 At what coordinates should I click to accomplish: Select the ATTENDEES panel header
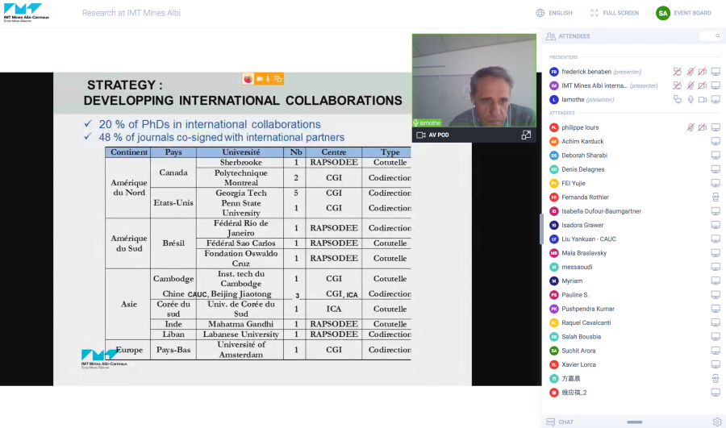(x=574, y=36)
